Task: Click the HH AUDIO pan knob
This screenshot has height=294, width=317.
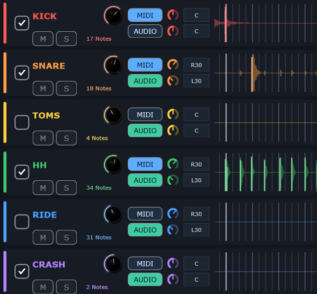Action: click(173, 180)
